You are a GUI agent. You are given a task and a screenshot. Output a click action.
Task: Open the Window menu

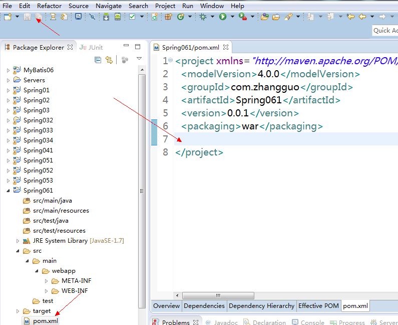coord(212,6)
